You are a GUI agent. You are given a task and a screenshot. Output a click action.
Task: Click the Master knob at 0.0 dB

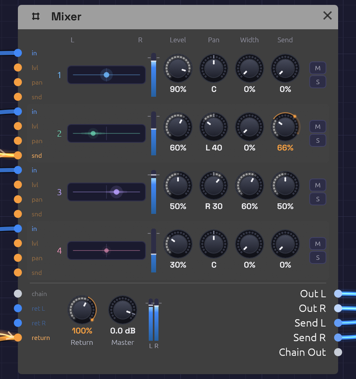click(123, 310)
